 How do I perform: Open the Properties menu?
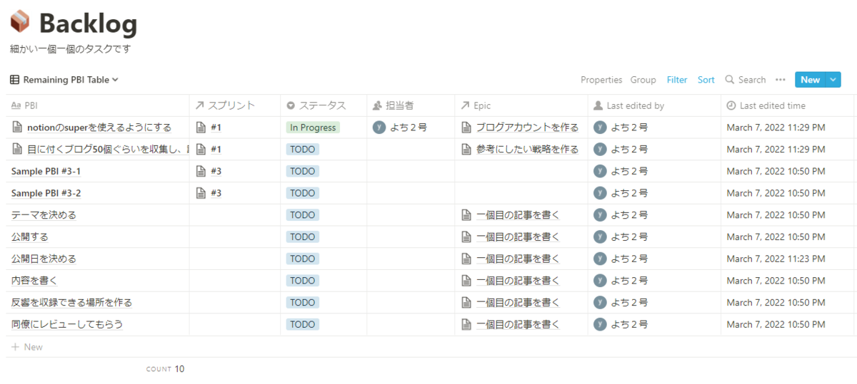click(601, 80)
